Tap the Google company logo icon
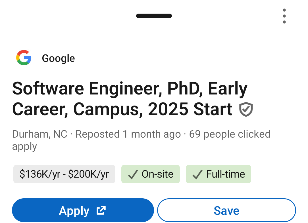The image size is (308, 223). [24, 58]
